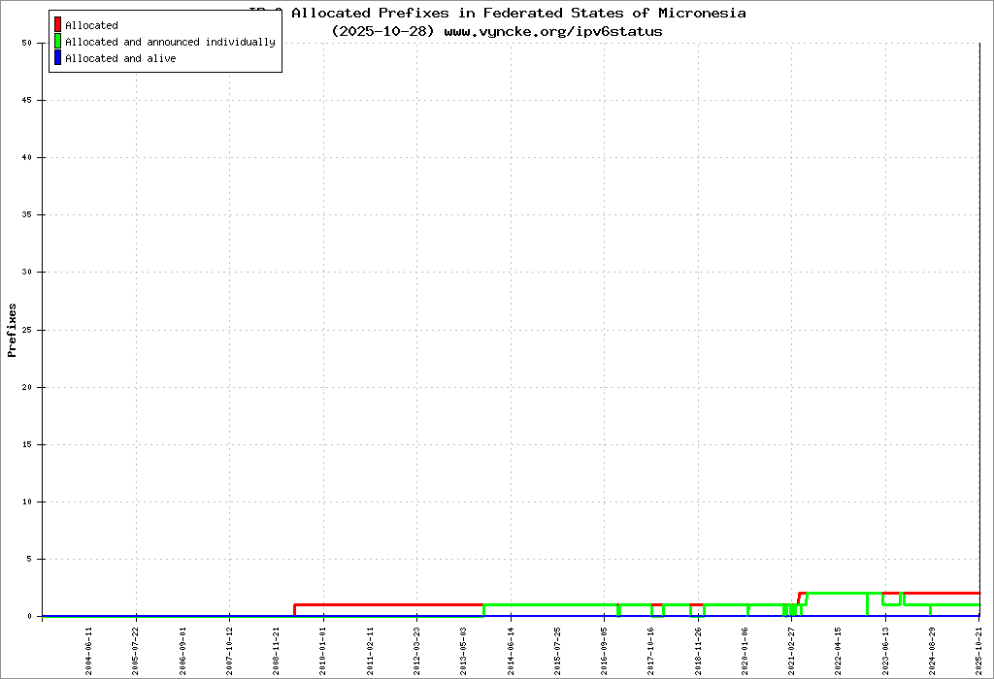
Task: Click the red Allocated legend swatch
Action: click(x=57, y=25)
